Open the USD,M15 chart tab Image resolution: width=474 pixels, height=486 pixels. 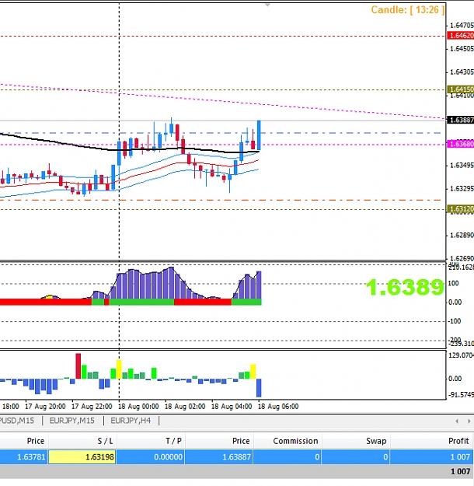tap(17, 421)
